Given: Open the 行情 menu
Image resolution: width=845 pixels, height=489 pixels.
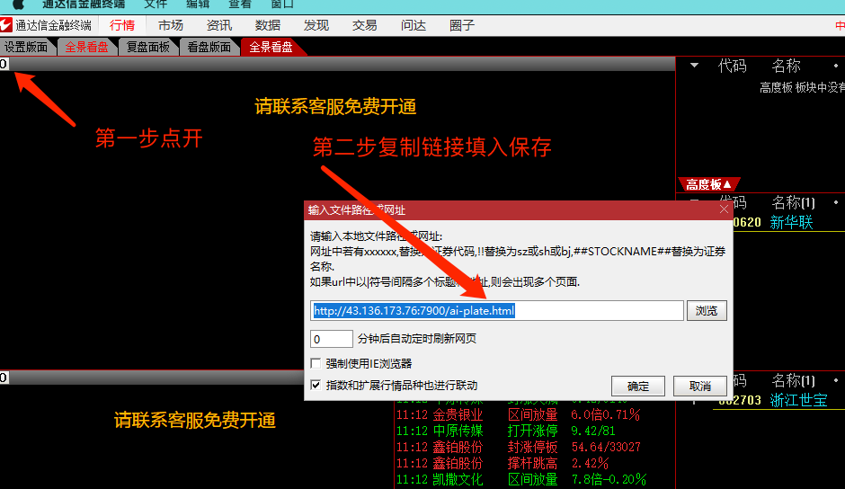Looking at the screenshot, I should 122,25.
